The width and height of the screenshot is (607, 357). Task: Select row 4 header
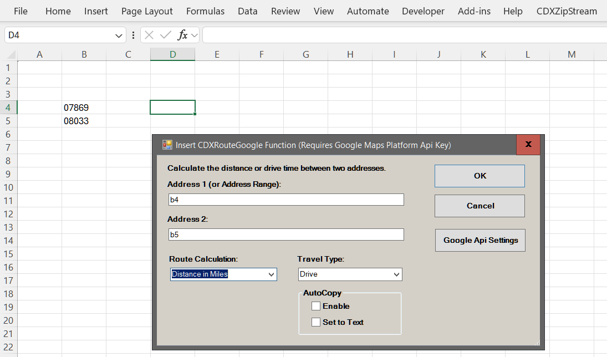pyautogui.click(x=8, y=107)
